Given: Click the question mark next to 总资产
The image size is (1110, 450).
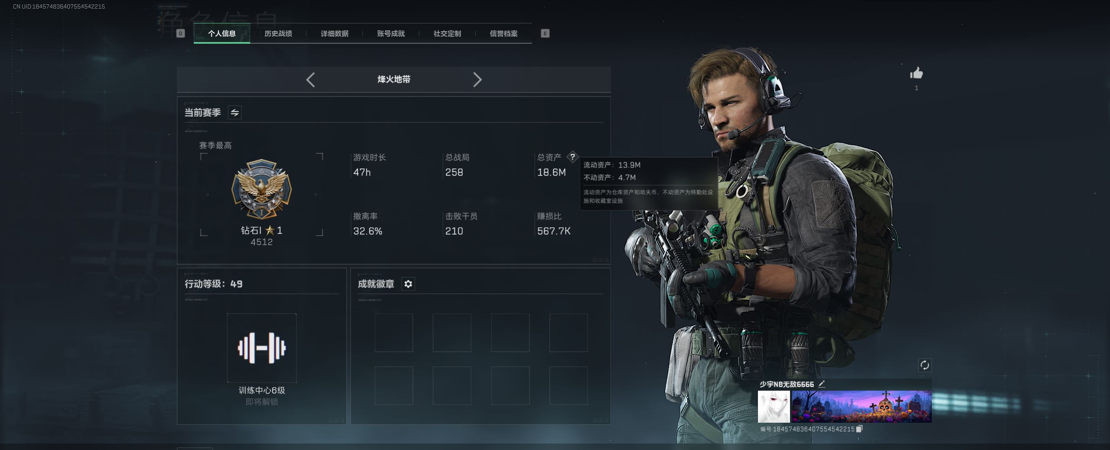Looking at the screenshot, I should pos(572,157).
